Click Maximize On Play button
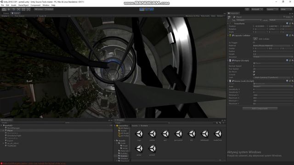 192,16
